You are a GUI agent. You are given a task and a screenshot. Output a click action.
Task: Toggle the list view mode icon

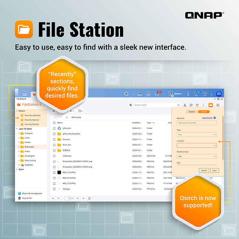[53, 111]
